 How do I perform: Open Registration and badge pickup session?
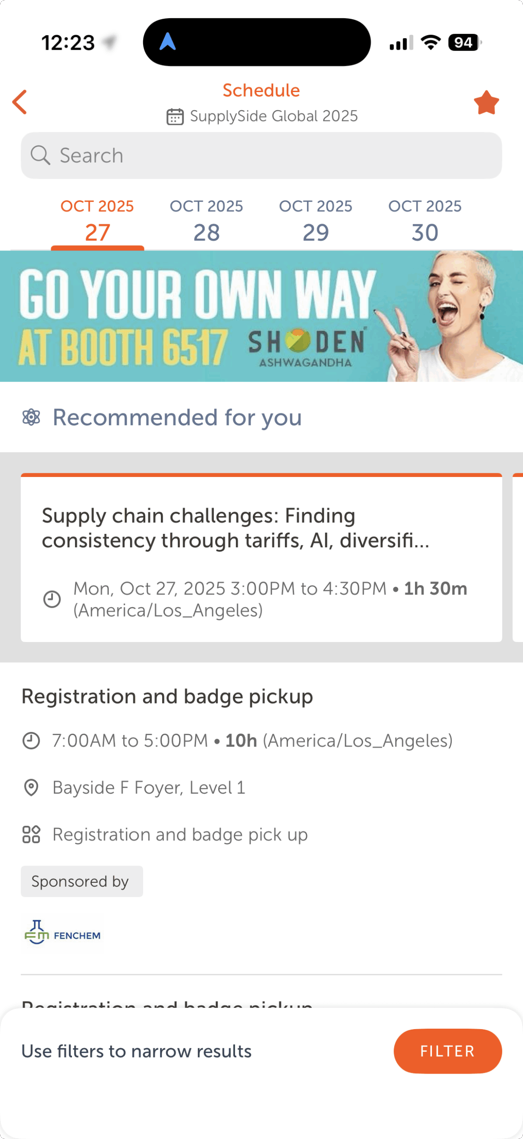pyautogui.click(x=167, y=696)
